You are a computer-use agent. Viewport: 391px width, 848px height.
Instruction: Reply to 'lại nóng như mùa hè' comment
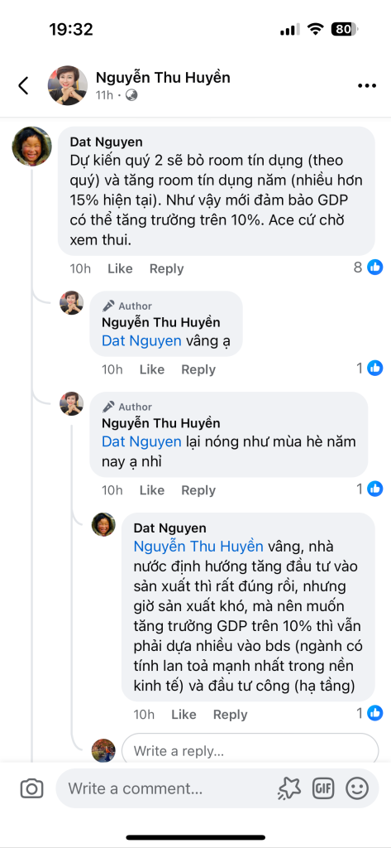198,490
